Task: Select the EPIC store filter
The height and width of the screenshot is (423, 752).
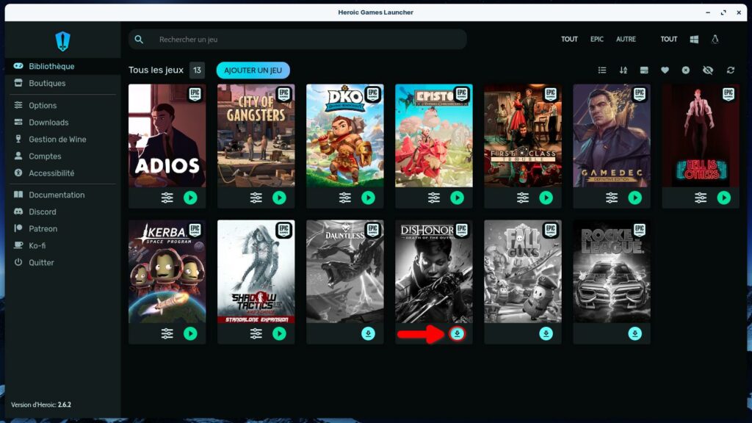Action: click(x=596, y=39)
